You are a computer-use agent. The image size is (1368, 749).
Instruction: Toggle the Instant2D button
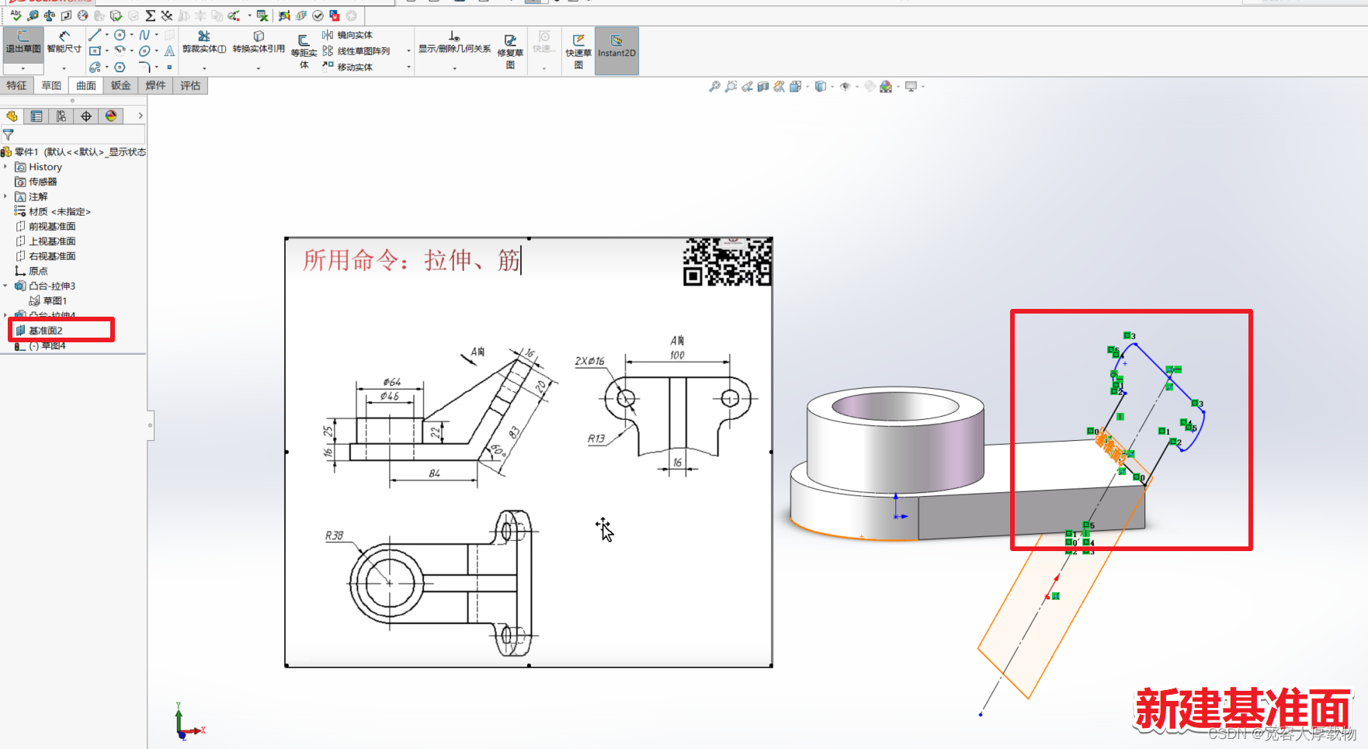[616, 50]
